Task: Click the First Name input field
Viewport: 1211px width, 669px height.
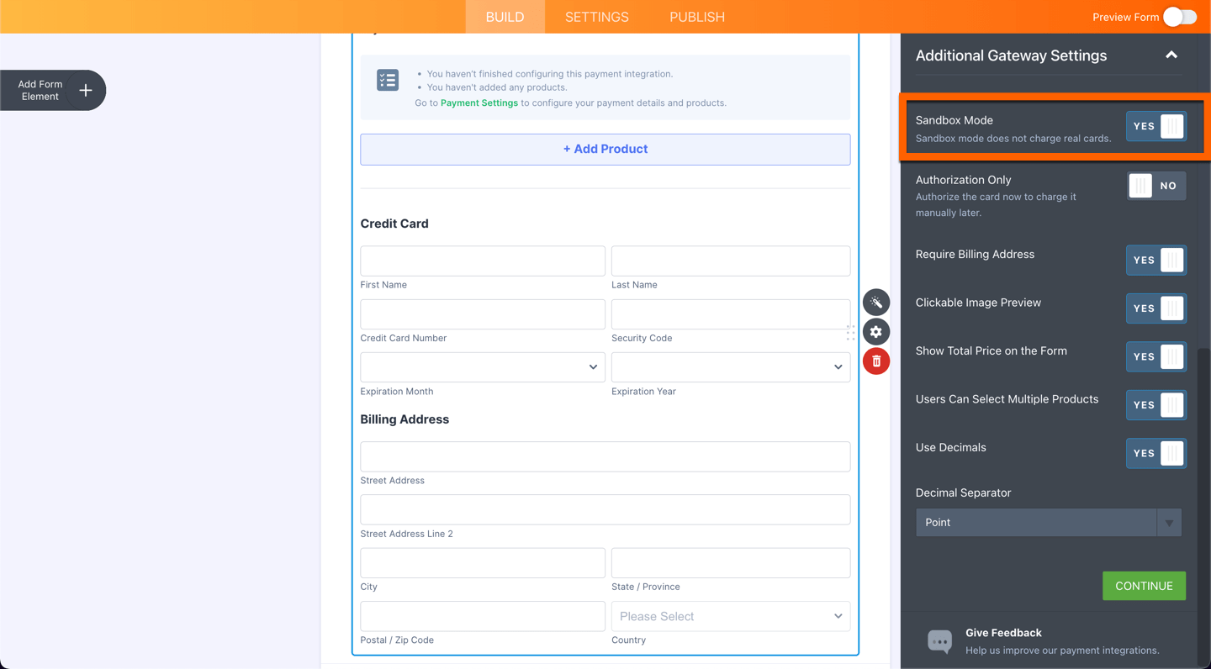Action: click(483, 261)
